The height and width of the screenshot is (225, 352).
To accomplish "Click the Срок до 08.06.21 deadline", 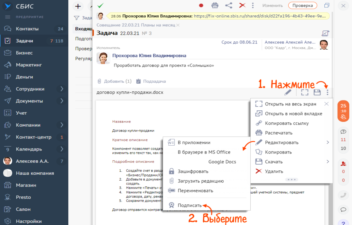I will click(x=239, y=42).
